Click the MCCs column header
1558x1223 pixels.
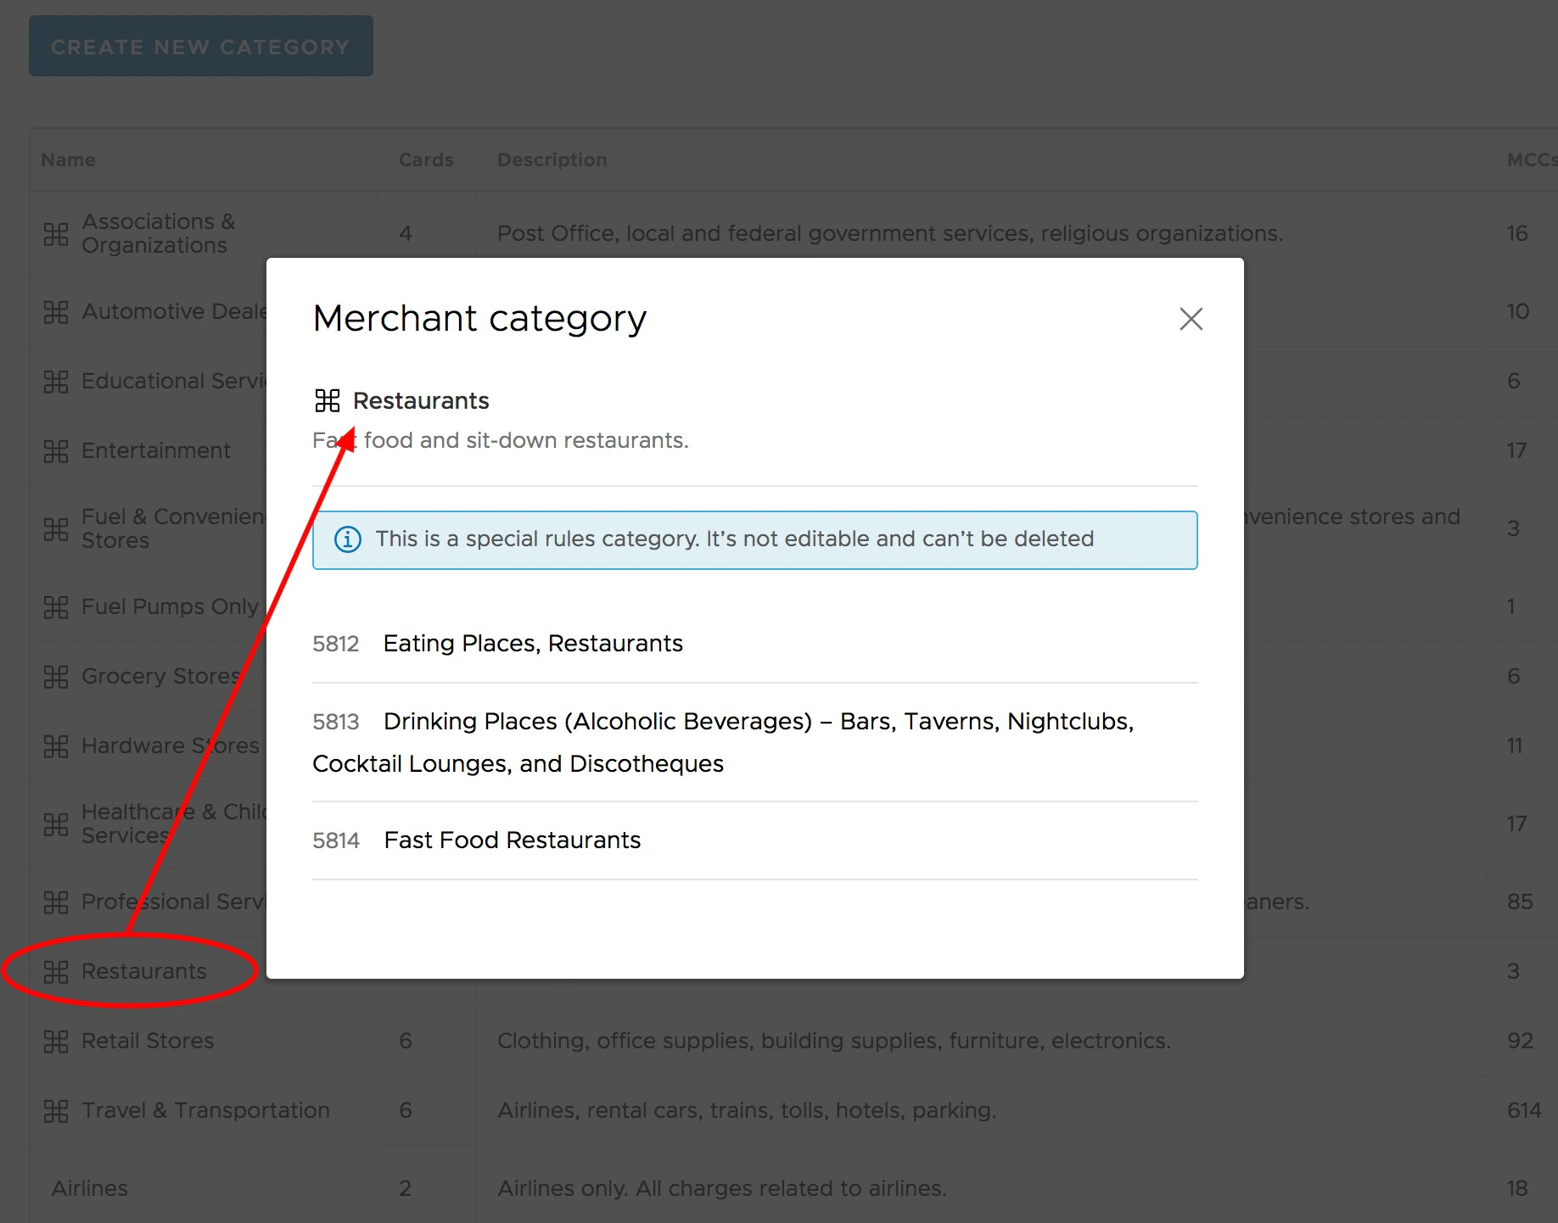(1531, 159)
